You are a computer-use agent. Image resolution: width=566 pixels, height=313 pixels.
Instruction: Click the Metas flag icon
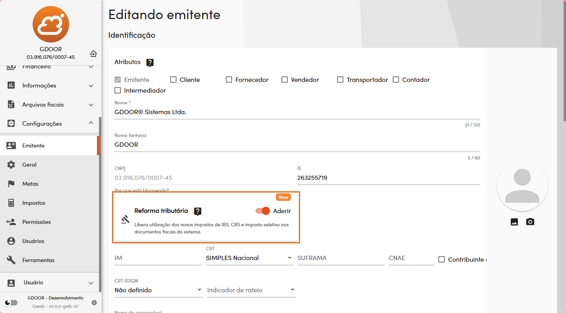click(11, 184)
